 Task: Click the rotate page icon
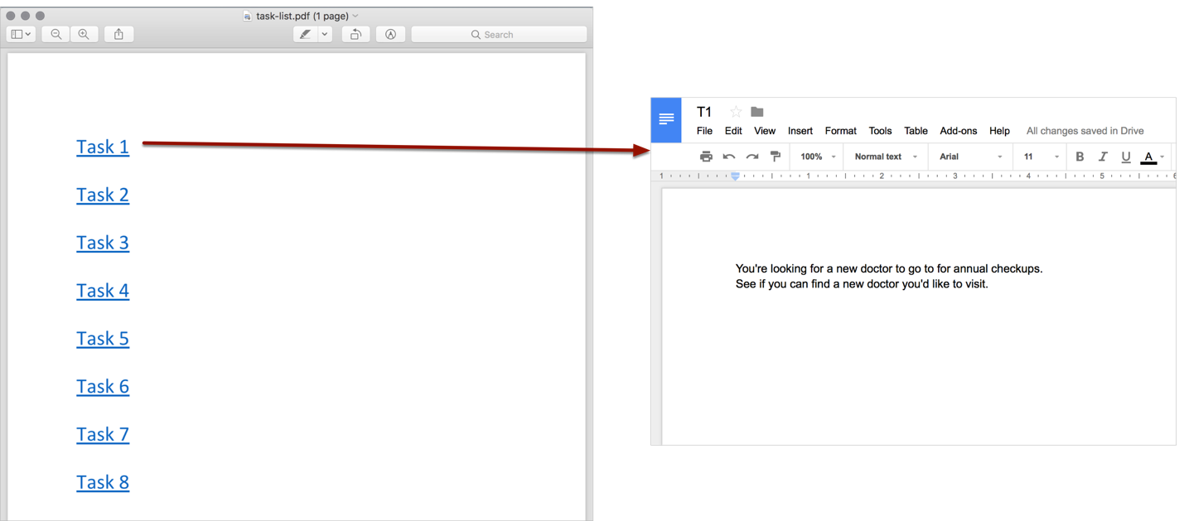(355, 34)
